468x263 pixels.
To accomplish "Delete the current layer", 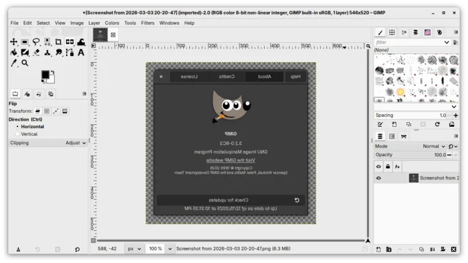I will 454,249.
